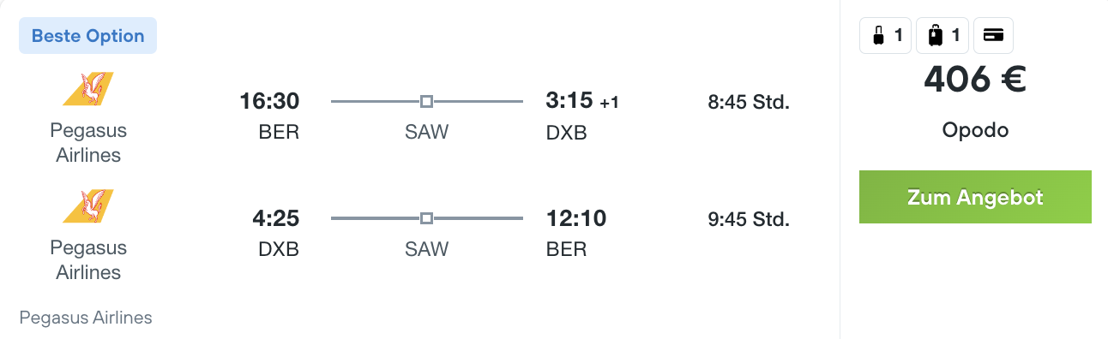Select the 406 € price
The height and width of the screenshot is (339, 1108).
click(975, 80)
